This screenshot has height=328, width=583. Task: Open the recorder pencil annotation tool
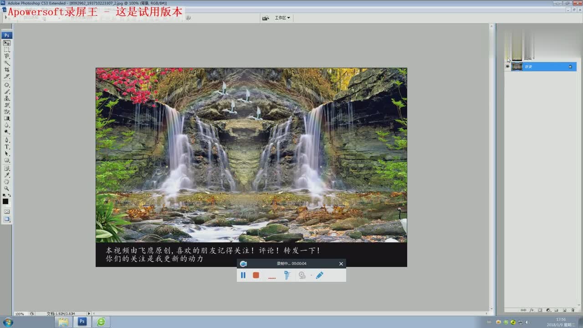(x=319, y=275)
